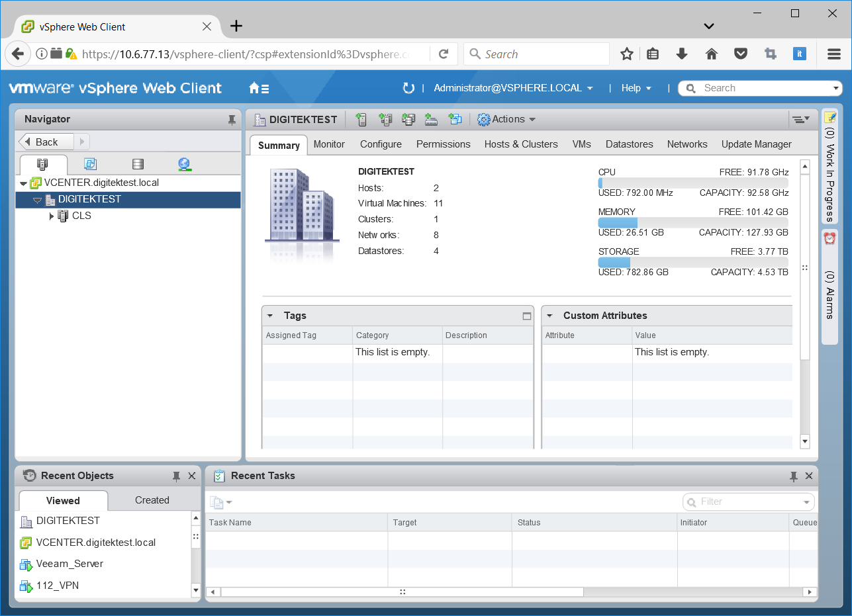
Task: Click in the Recent Tasks Filter field
Action: pos(749,502)
